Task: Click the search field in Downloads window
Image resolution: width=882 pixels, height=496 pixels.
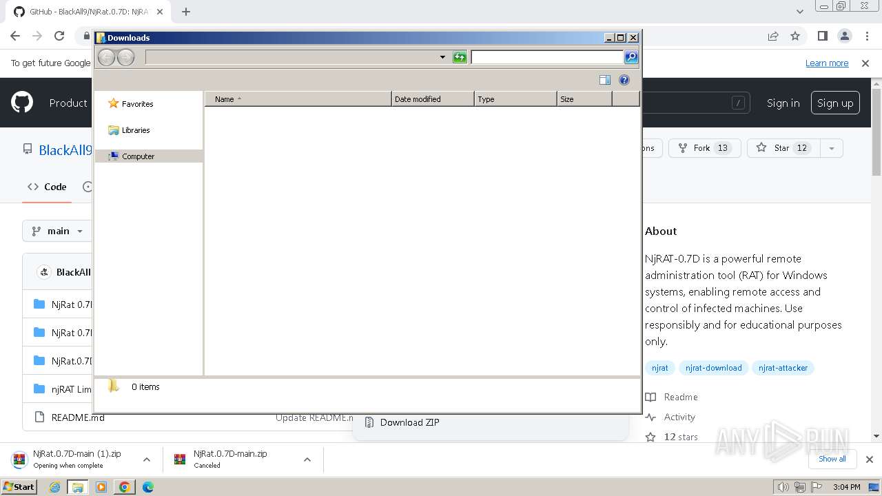Action: (547, 57)
